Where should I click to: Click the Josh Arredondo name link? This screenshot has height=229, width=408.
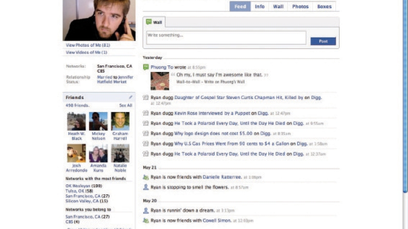[x=76, y=168]
